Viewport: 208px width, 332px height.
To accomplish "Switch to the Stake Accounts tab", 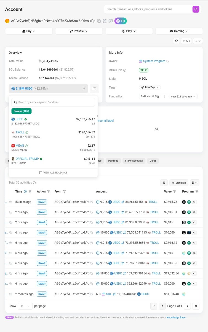I will 134,161.
